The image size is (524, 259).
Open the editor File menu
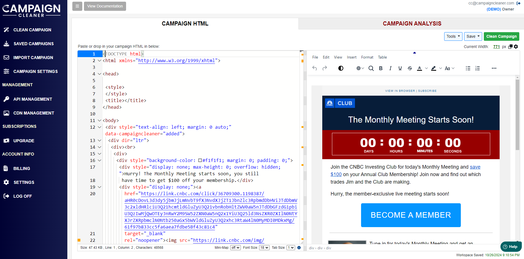click(x=315, y=57)
